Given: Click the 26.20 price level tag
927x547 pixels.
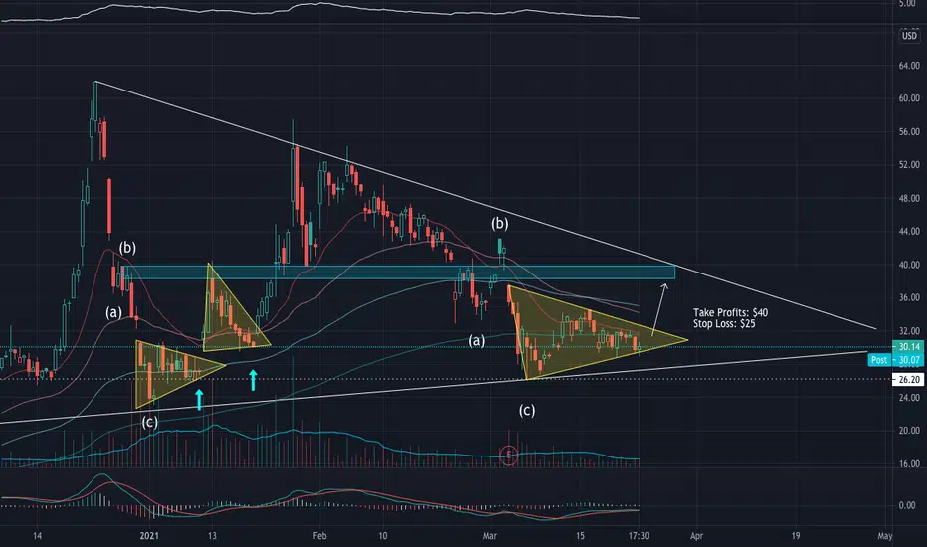Looking at the screenshot, I should click(909, 380).
